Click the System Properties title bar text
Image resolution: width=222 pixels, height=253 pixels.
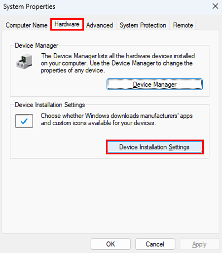coord(29,6)
